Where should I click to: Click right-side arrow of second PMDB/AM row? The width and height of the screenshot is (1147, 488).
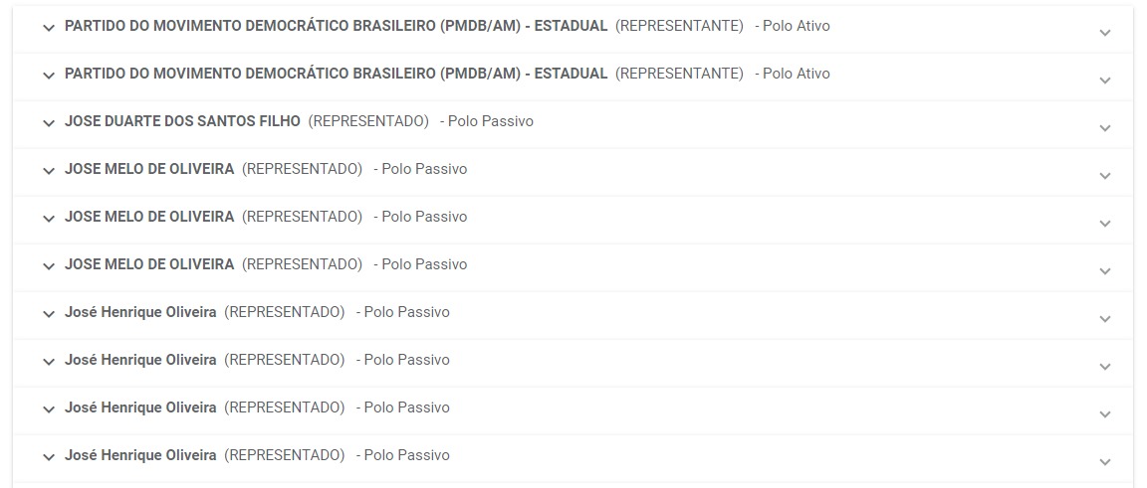click(1104, 81)
